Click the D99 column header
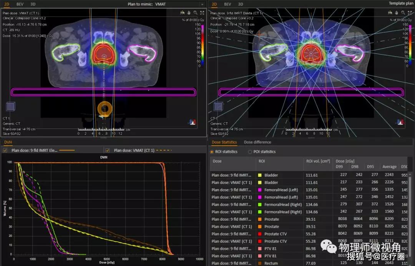This screenshot has width=415, height=266. point(339,166)
